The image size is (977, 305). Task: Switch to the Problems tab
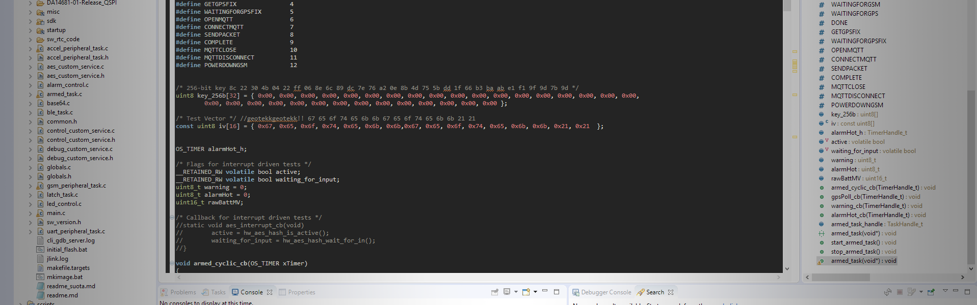click(x=182, y=292)
